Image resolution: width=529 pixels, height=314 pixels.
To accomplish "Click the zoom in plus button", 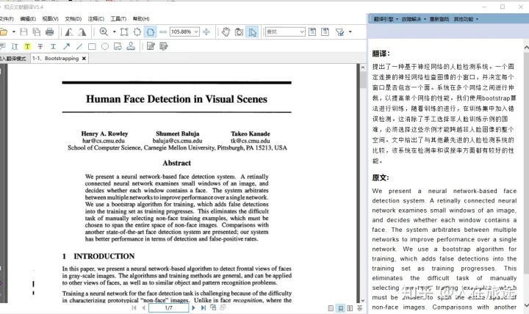I will click(206, 32).
